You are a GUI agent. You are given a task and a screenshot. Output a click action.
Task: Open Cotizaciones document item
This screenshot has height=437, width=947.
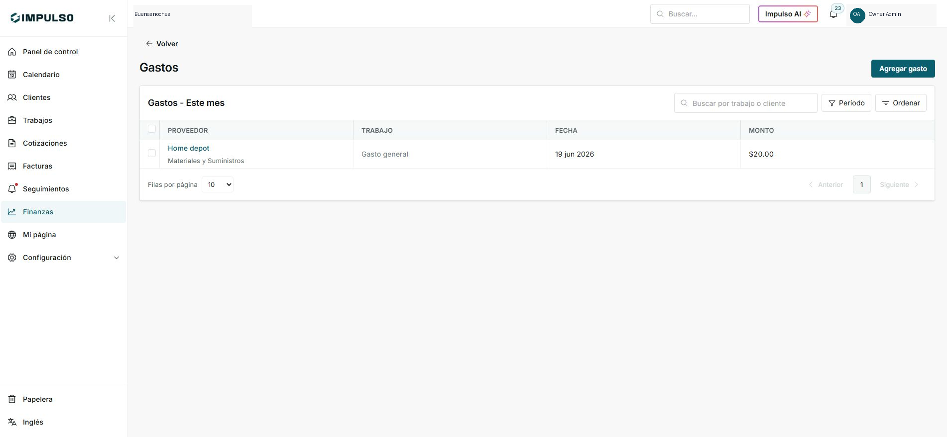pos(63,143)
